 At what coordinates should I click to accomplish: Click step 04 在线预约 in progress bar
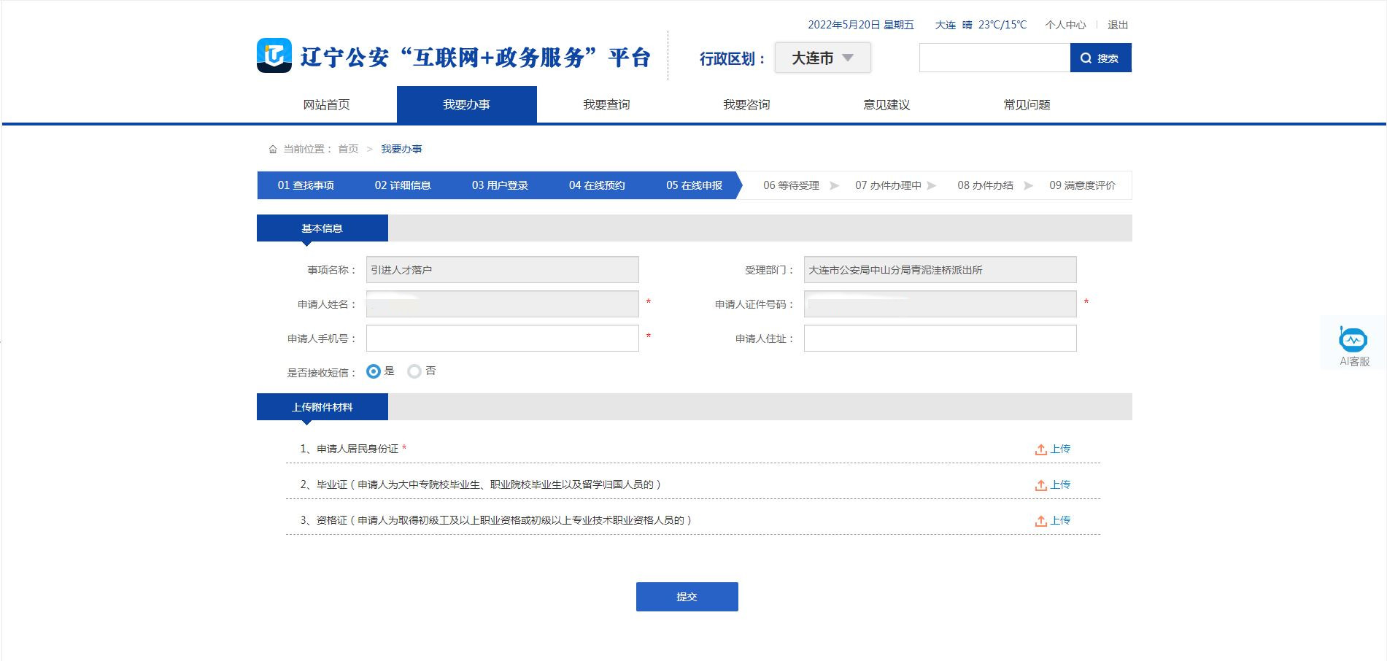pyautogui.click(x=597, y=185)
